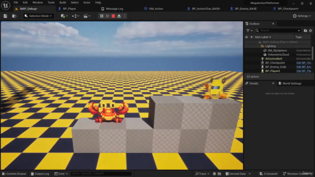Click the 3 Unsaved status button

(268, 174)
